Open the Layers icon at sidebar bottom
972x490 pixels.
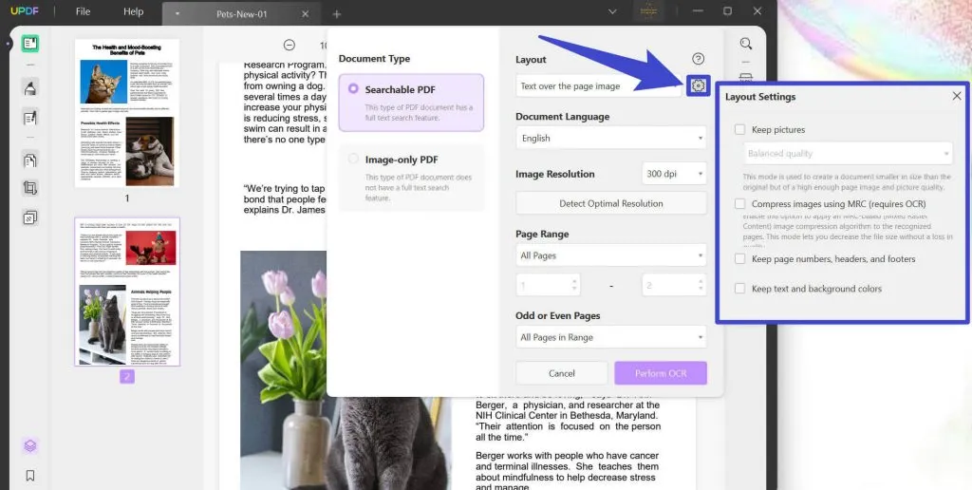point(29,445)
